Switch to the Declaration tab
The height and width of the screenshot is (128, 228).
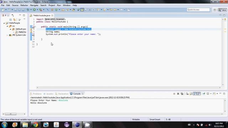62,94
